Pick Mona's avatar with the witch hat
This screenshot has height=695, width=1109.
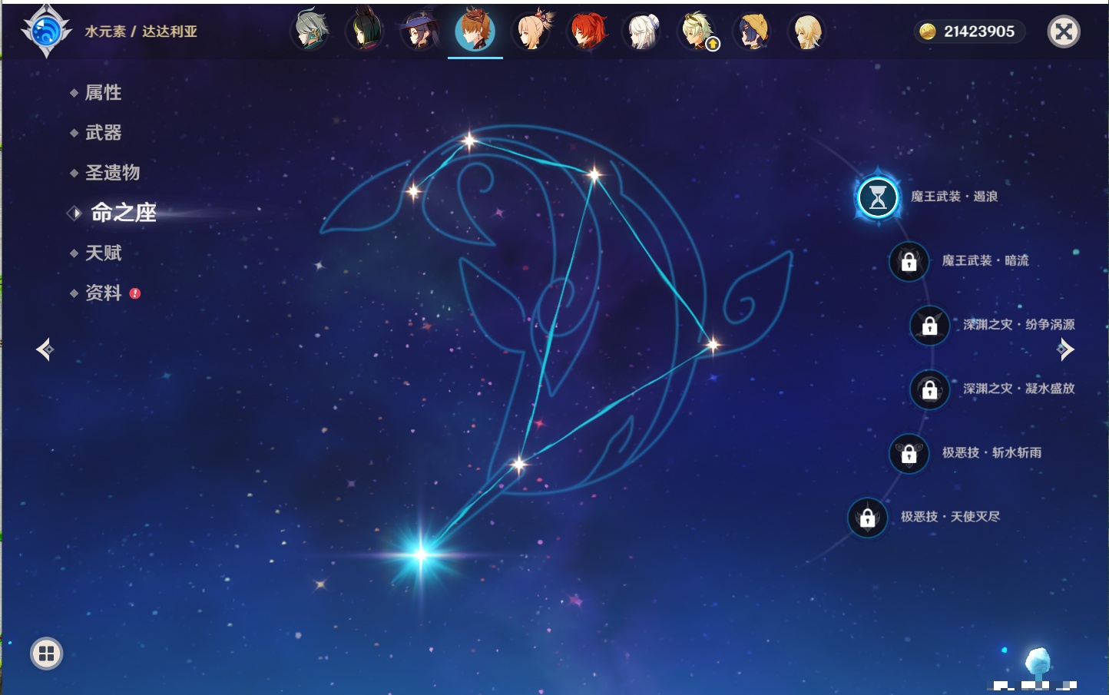(420, 31)
